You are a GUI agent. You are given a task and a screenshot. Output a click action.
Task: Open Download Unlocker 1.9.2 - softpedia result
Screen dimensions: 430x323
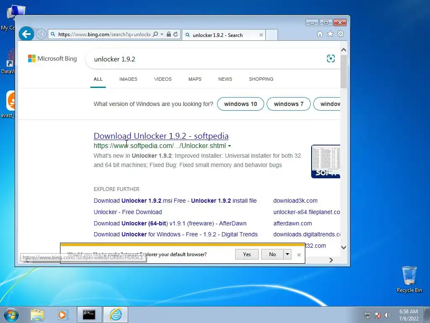click(x=161, y=136)
